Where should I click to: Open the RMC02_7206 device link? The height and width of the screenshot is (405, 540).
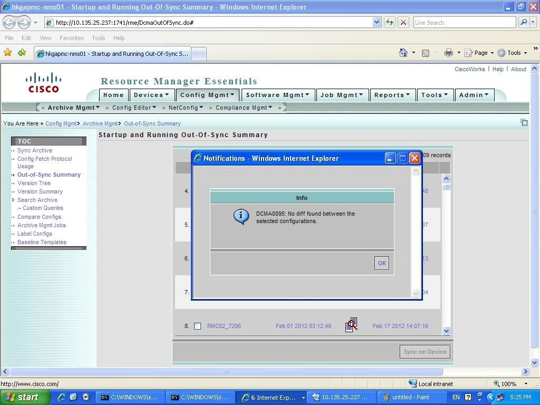pos(224,326)
